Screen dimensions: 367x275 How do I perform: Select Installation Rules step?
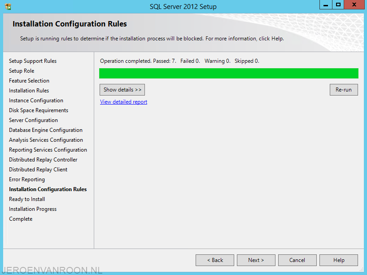[x=29, y=90]
